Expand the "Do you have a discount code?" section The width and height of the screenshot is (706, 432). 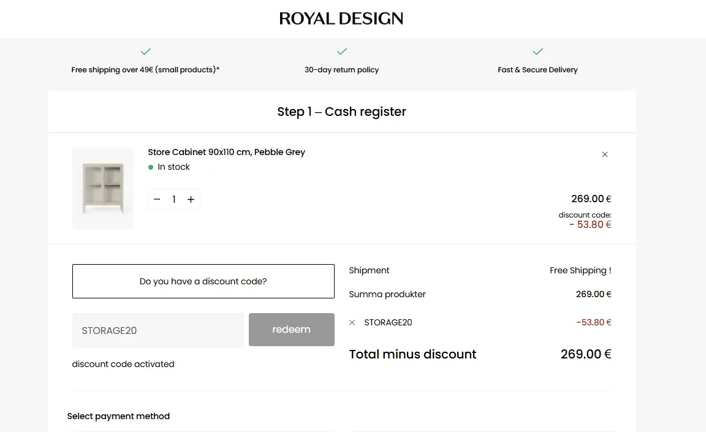click(x=203, y=281)
